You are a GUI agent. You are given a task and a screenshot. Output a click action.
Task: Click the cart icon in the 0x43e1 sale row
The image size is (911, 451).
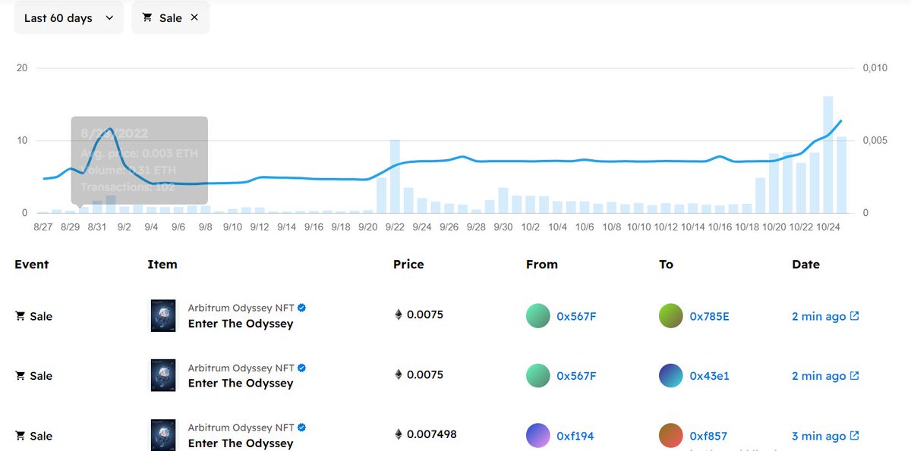[x=20, y=376]
